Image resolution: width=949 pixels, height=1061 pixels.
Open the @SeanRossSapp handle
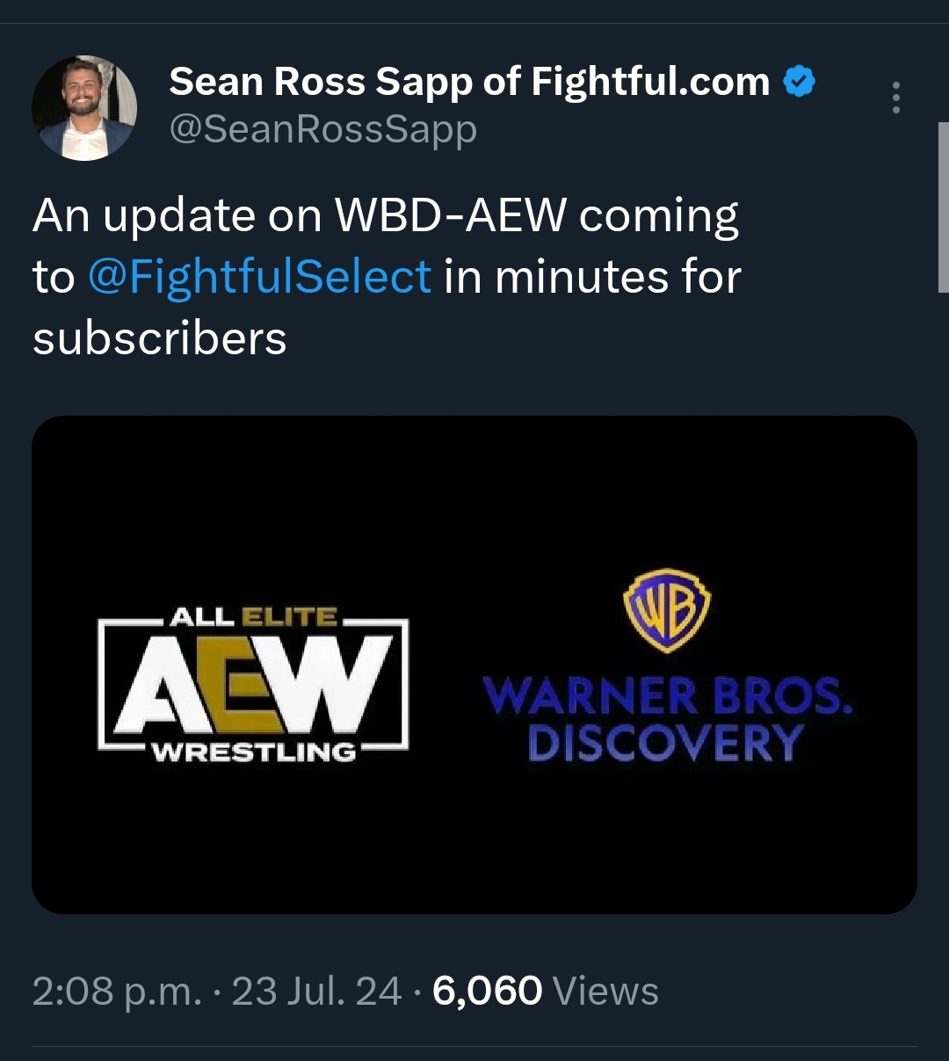click(322, 129)
